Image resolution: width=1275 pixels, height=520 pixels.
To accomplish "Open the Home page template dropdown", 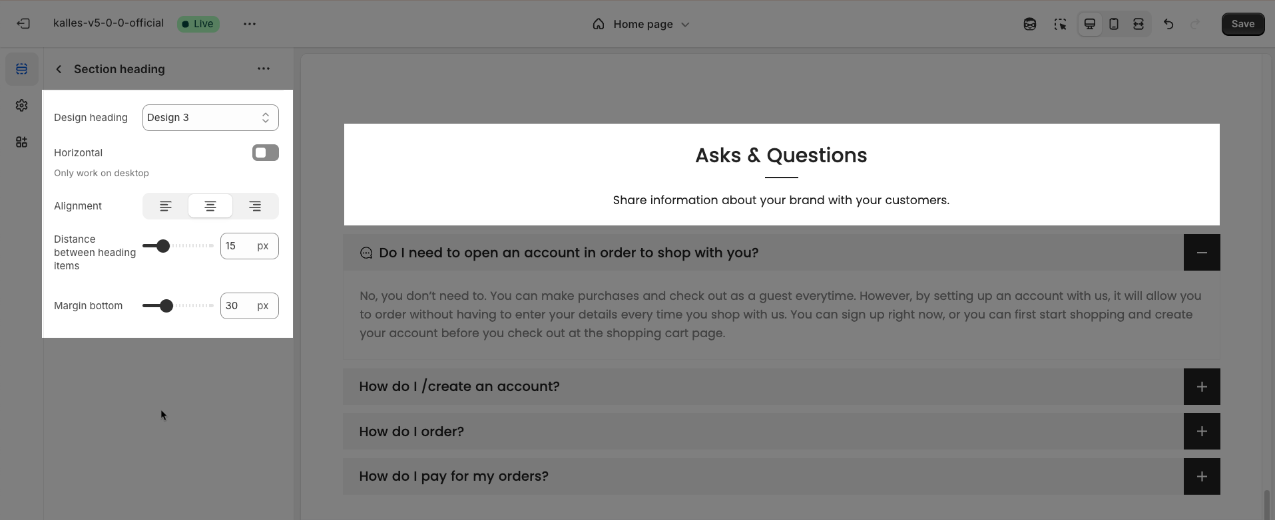I will (641, 24).
